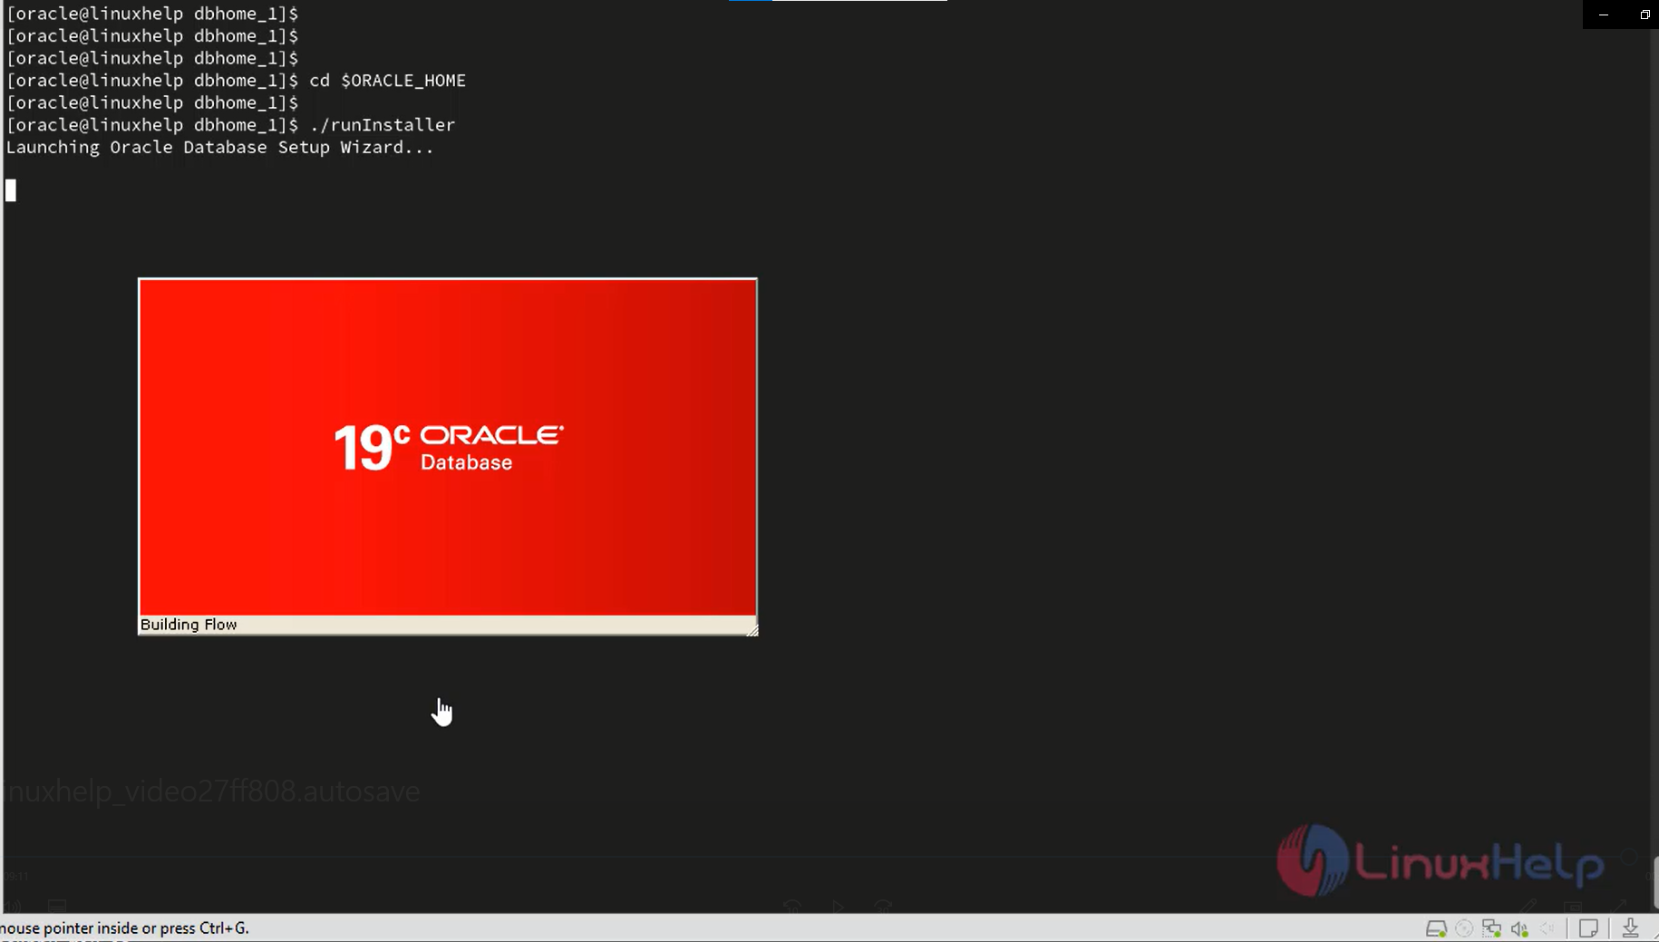Click the Oracle 19c Database splash image

pos(448,447)
